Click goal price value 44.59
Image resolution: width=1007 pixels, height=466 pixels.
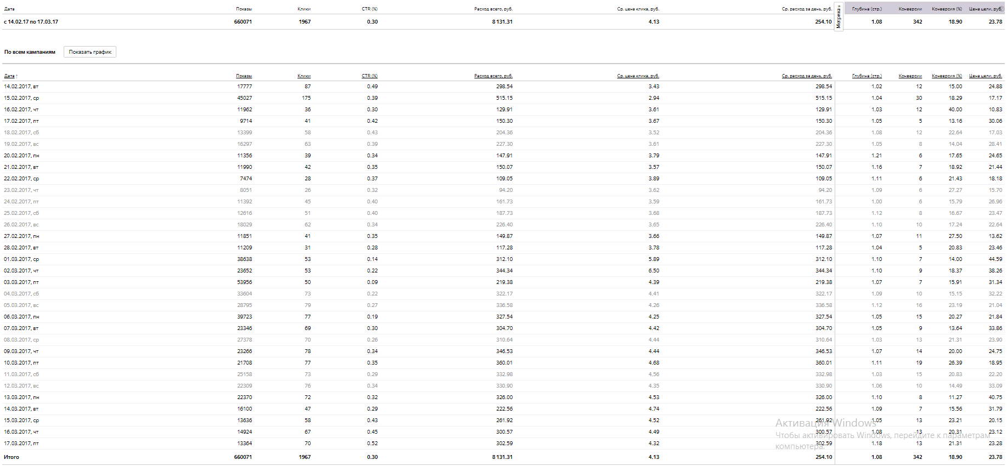(x=995, y=259)
